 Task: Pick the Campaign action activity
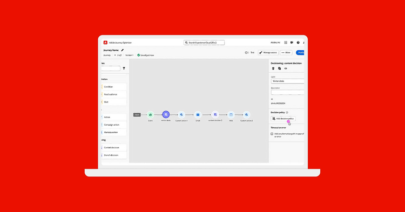coord(114,125)
